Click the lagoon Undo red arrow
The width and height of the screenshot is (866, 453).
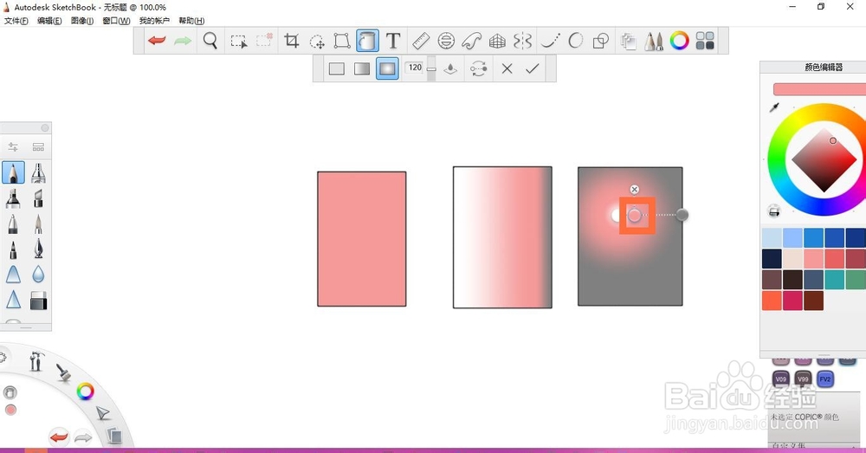59,438
